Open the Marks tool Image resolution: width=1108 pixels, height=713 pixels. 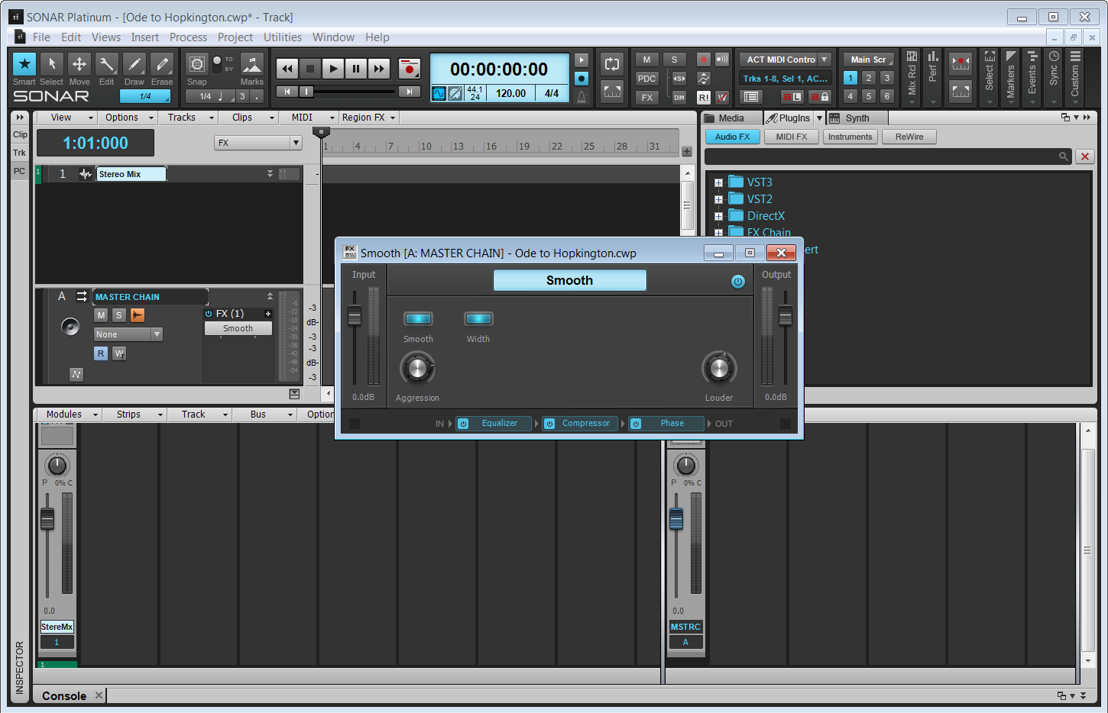tap(252, 64)
